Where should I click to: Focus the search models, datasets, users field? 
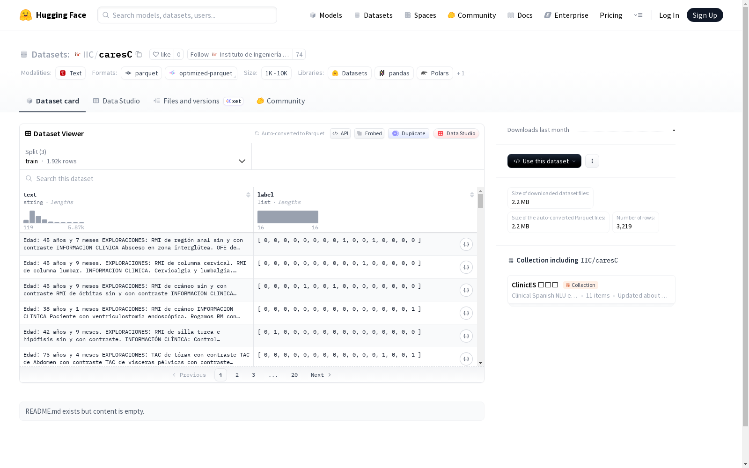[x=187, y=15]
